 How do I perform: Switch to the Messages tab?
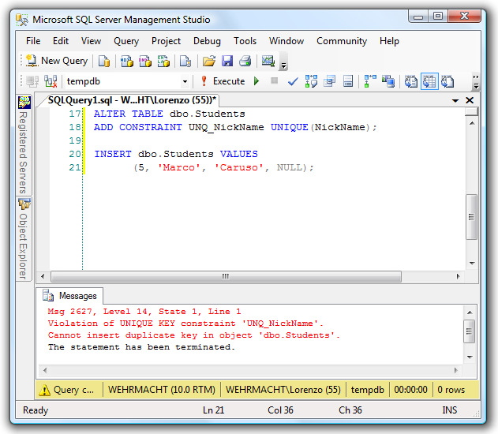(x=70, y=296)
